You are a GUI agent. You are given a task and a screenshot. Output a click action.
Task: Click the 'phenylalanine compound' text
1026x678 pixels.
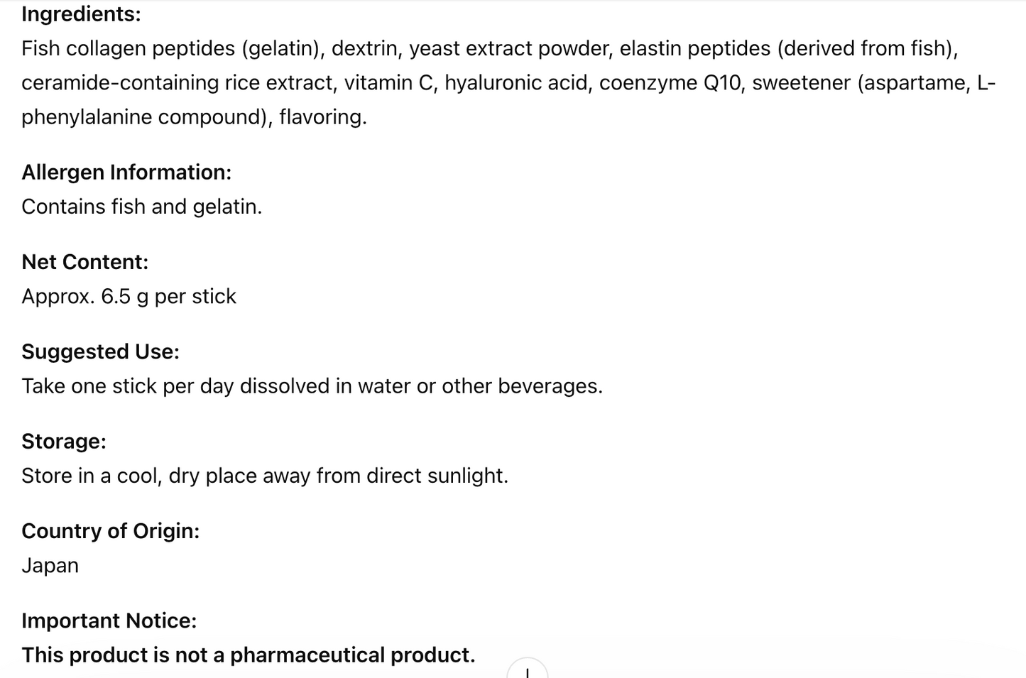(143, 117)
